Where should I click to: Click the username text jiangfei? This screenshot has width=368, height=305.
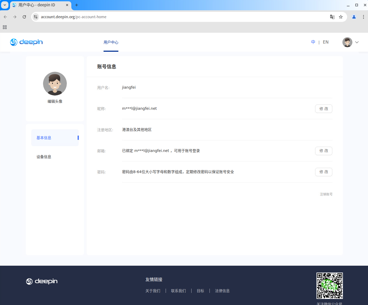pyautogui.click(x=129, y=87)
